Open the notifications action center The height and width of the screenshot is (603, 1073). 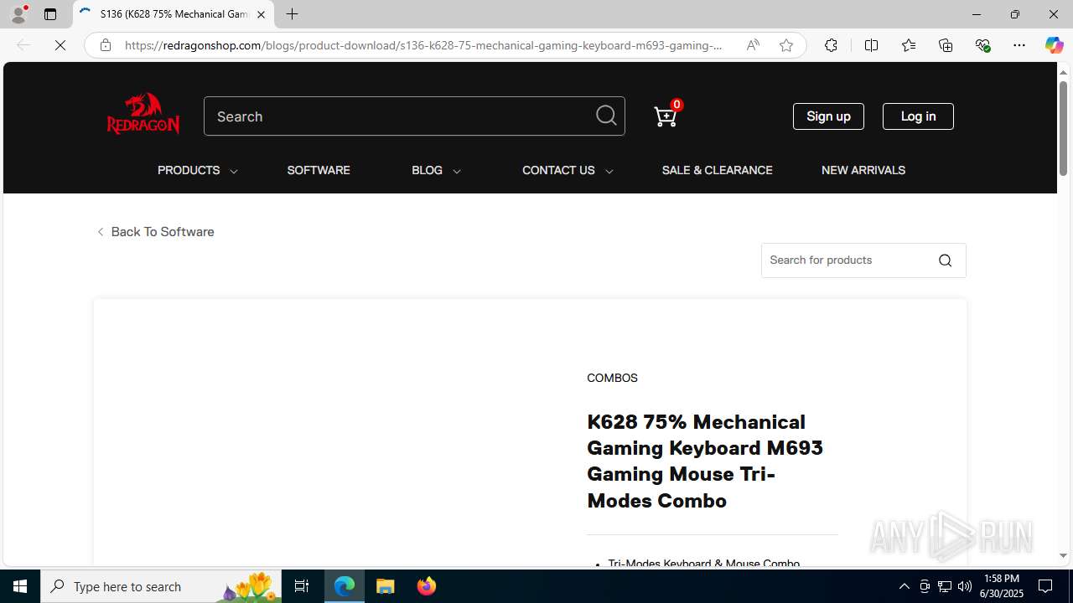[x=1046, y=586]
